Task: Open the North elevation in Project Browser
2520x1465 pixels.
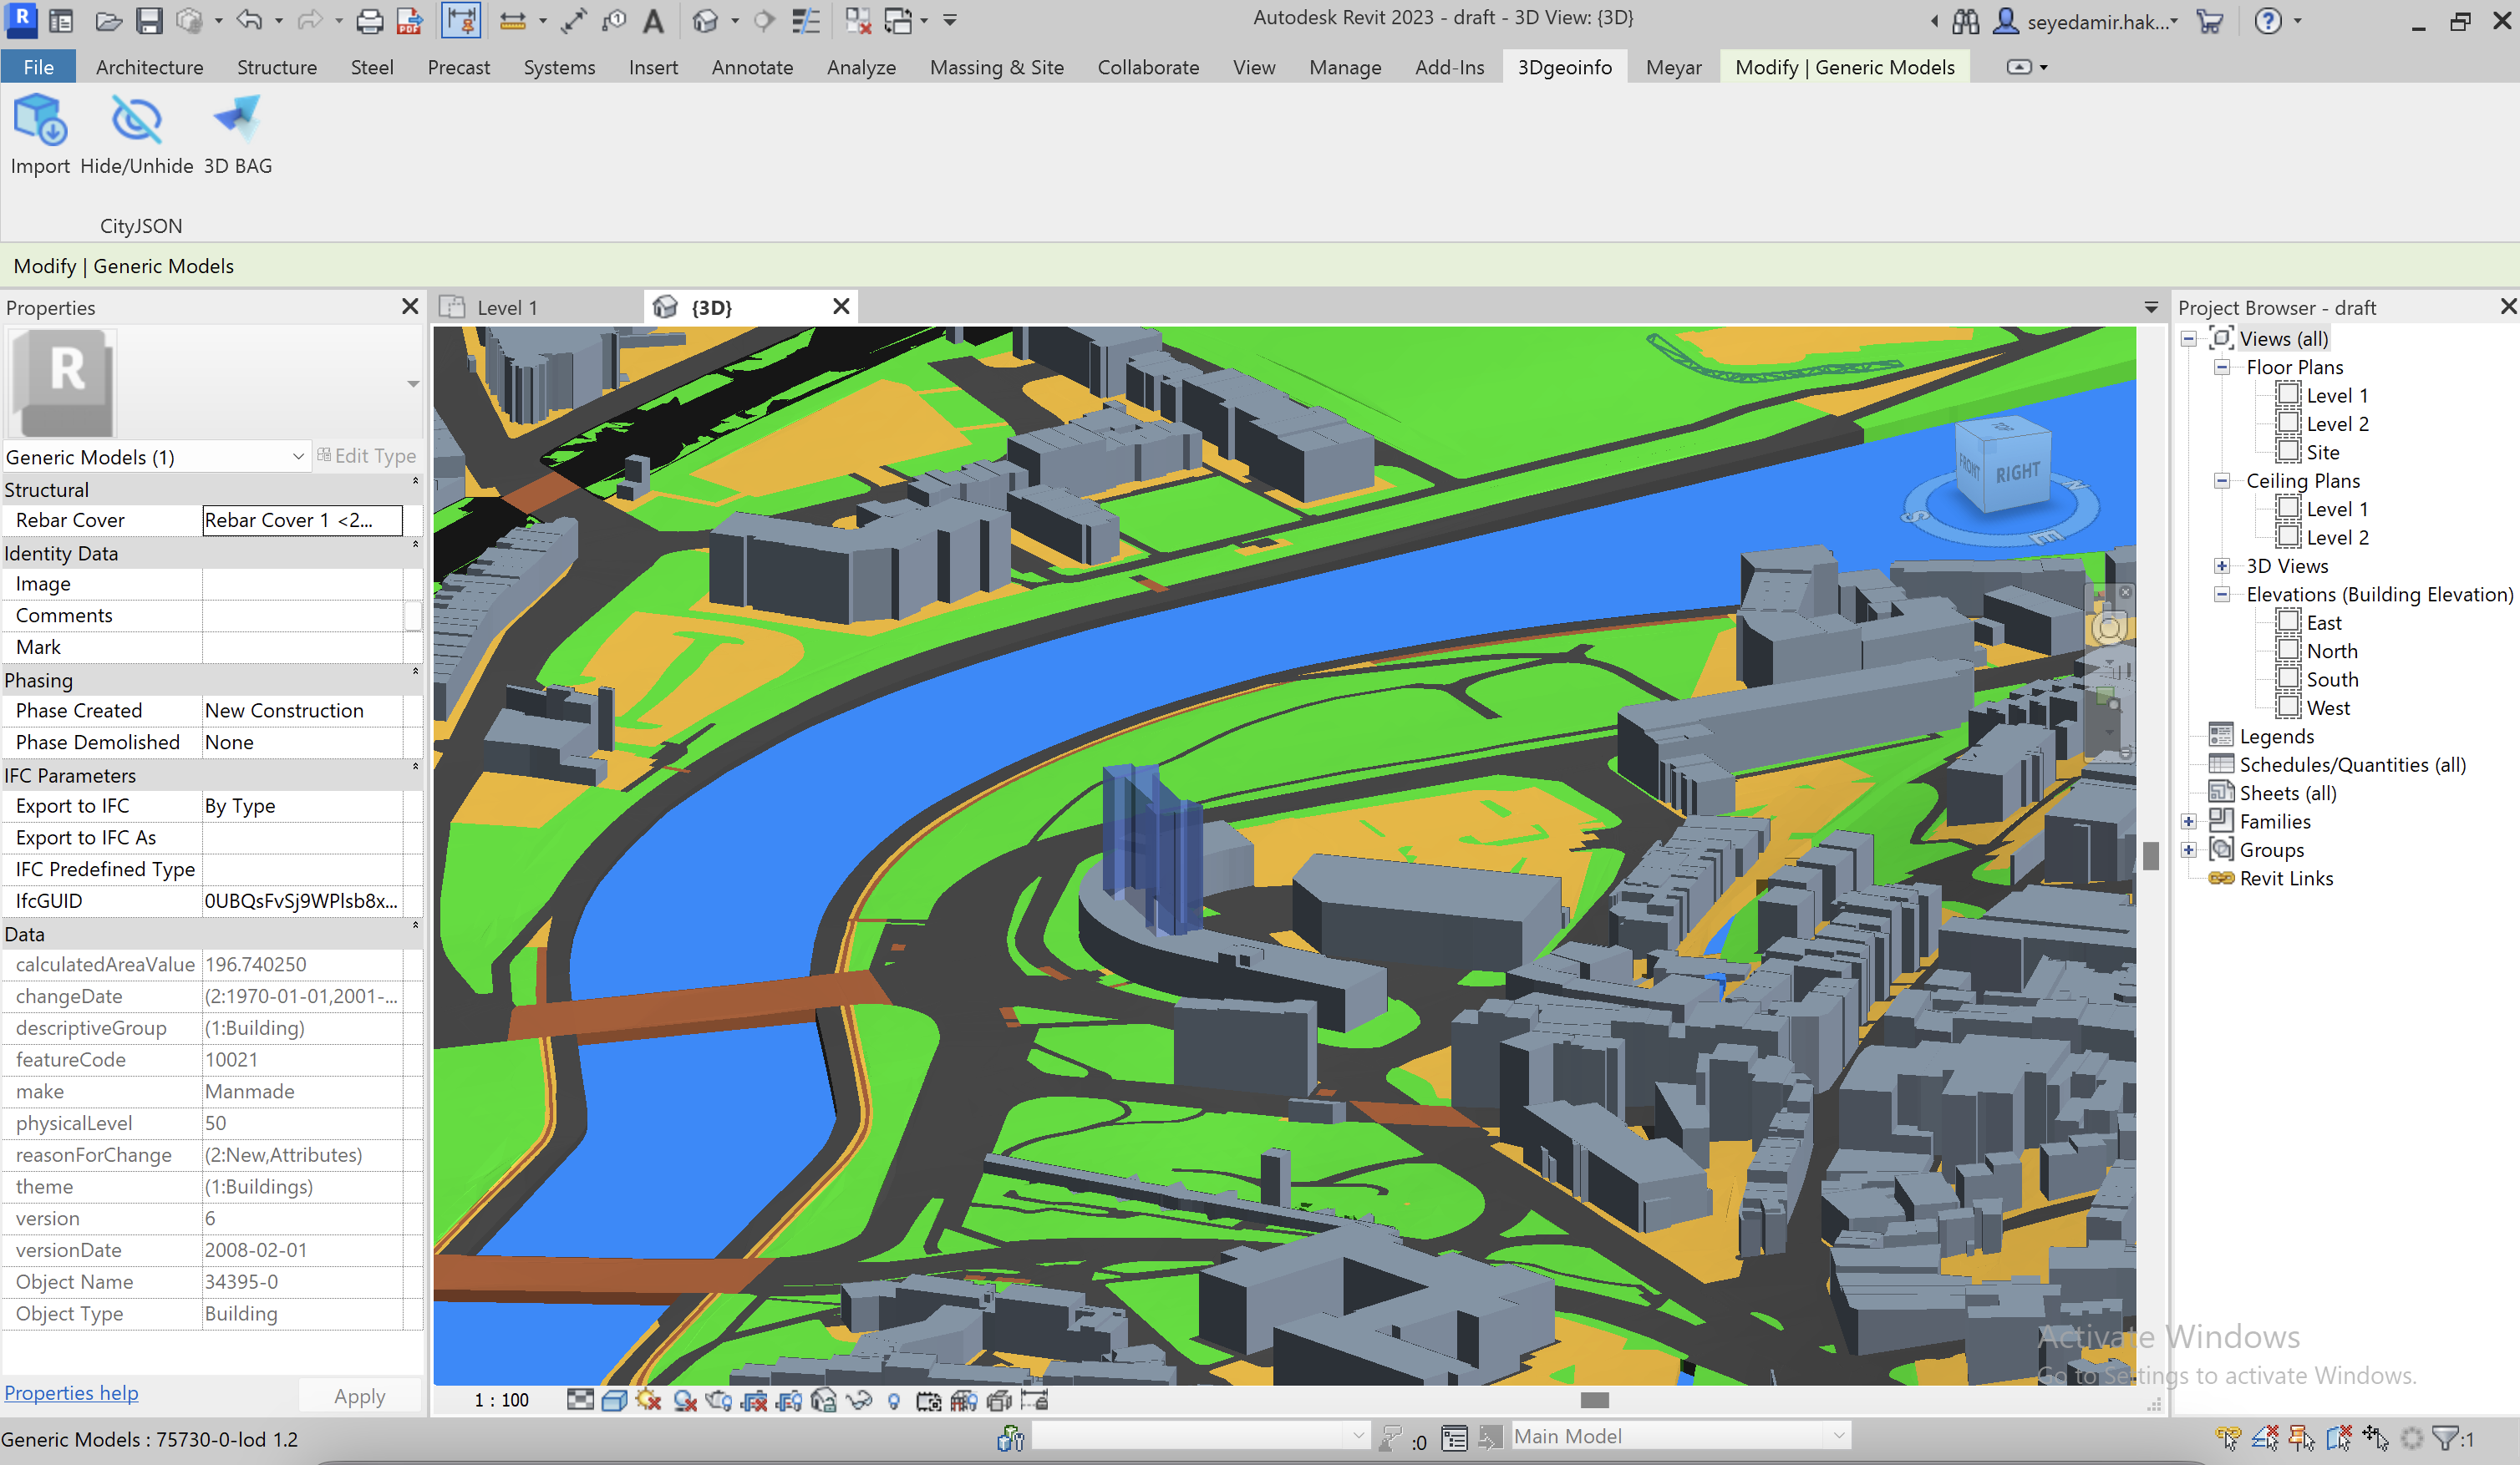Action: pos(2332,651)
